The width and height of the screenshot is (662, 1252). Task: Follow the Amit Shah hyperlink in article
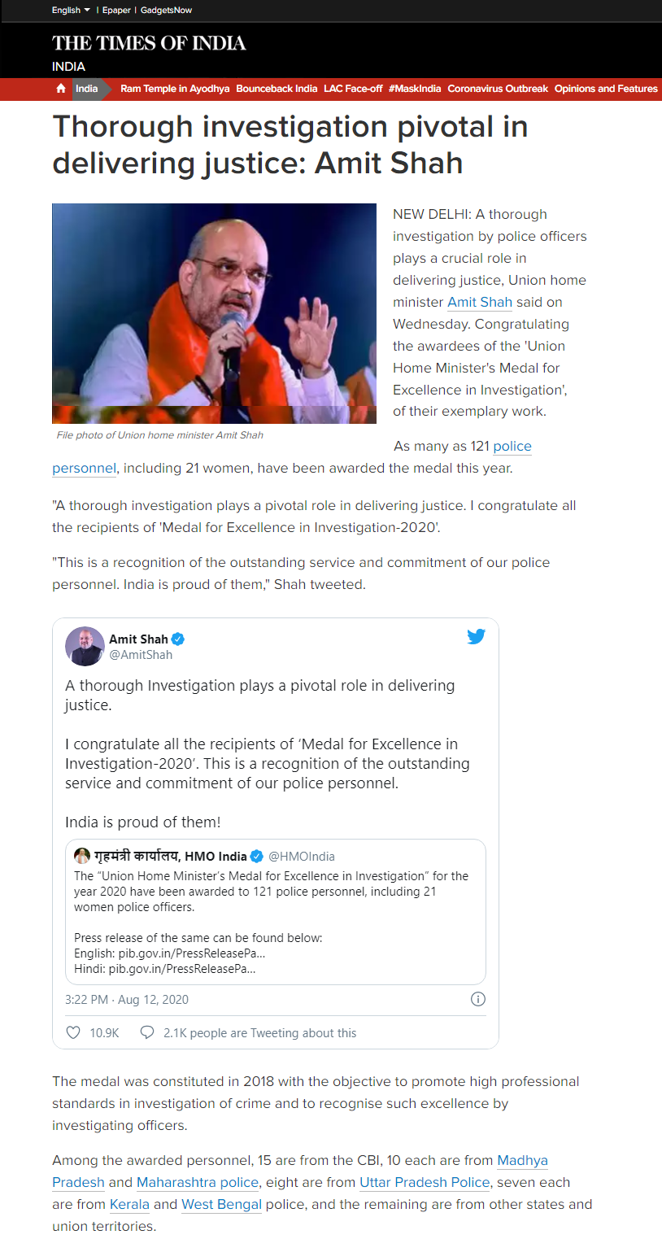coord(480,302)
